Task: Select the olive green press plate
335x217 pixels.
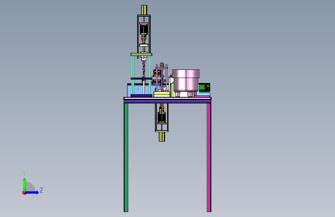Action: point(141,54)
